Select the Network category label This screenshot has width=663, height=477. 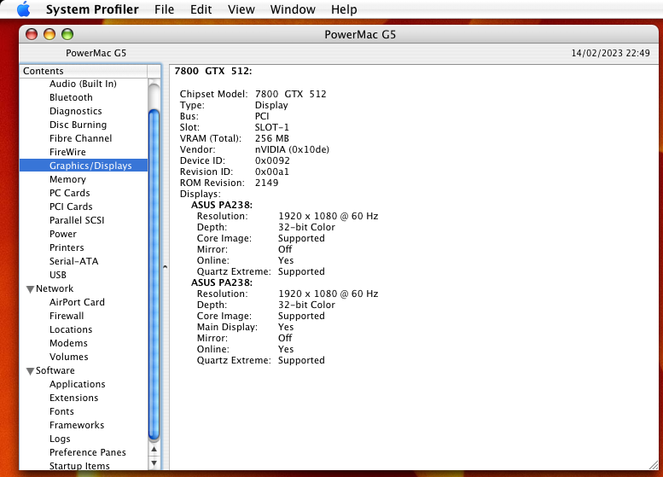(x=55, y=288)
